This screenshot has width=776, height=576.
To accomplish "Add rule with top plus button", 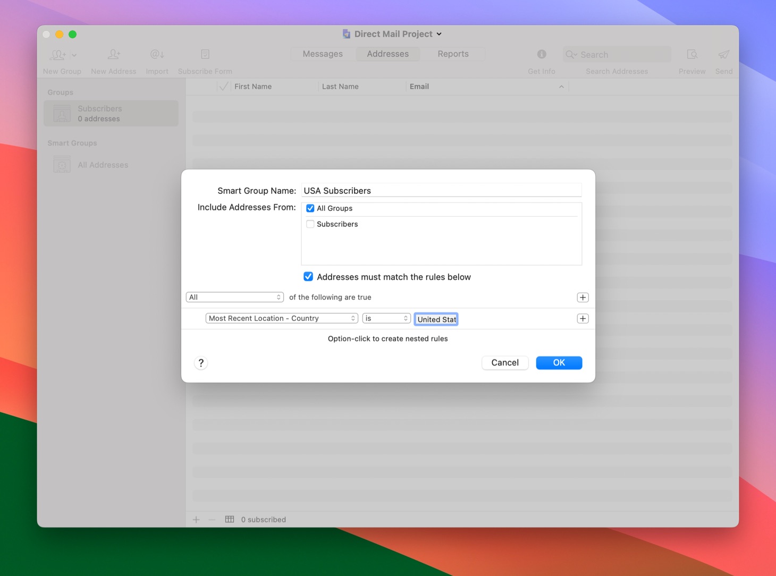I will click(583, 298).
